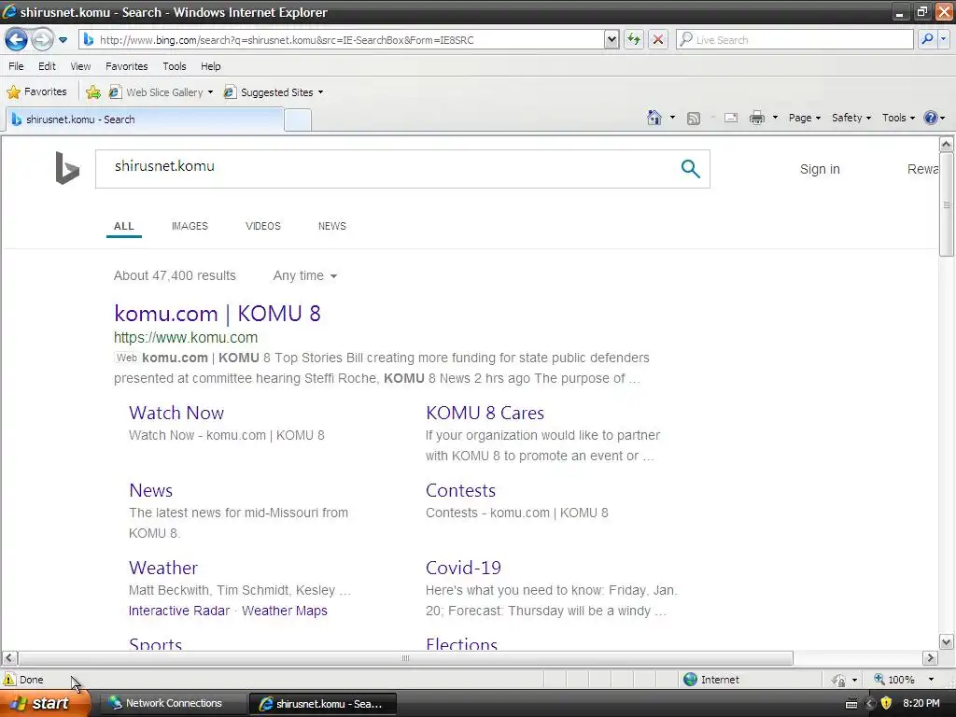Viewport: 956px width, 717px height.
Task: Click the Internet zone globe icon
Action: tap(690, 680)
